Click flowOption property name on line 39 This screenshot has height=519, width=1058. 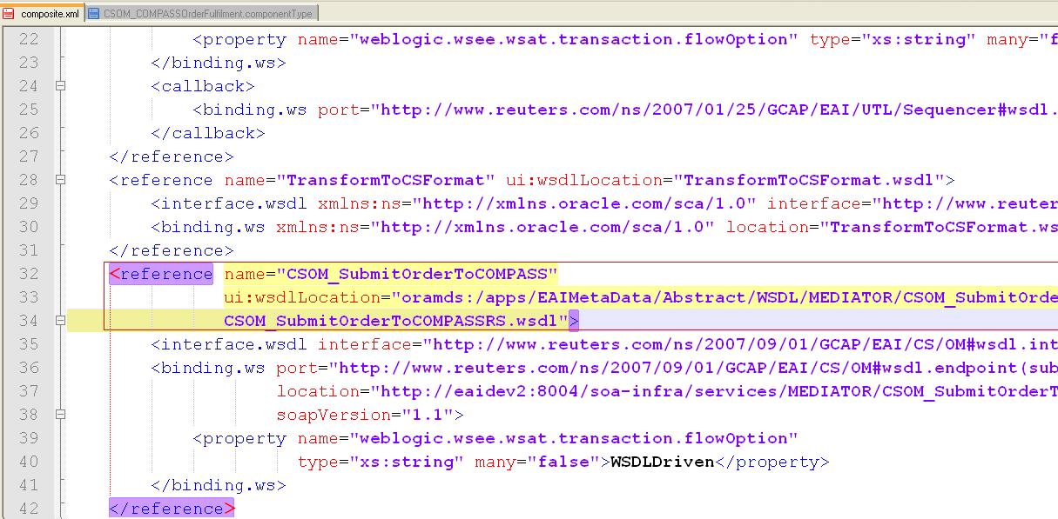coord(574,438)
